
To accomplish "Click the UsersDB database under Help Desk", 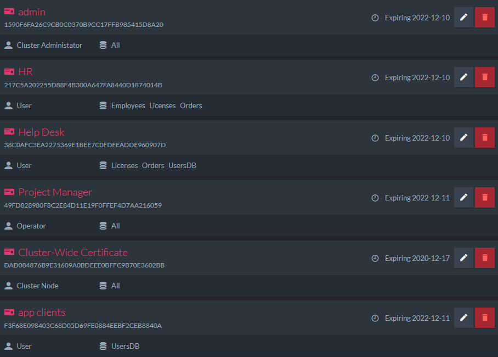I will coord(182,165).
